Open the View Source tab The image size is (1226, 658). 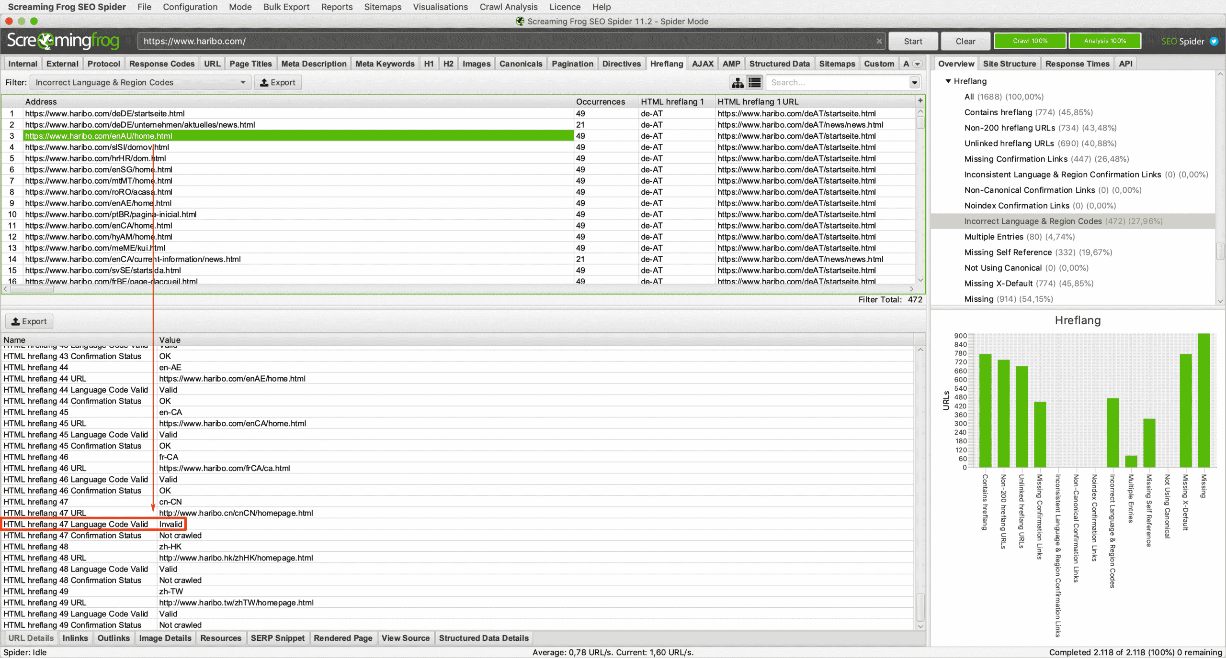(x=405, y=638)
